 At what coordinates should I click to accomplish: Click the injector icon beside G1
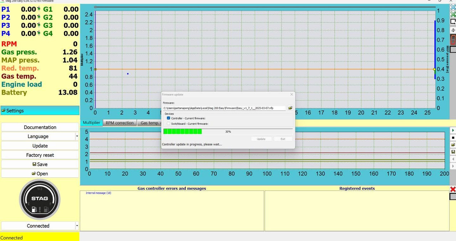pos(39,9)
